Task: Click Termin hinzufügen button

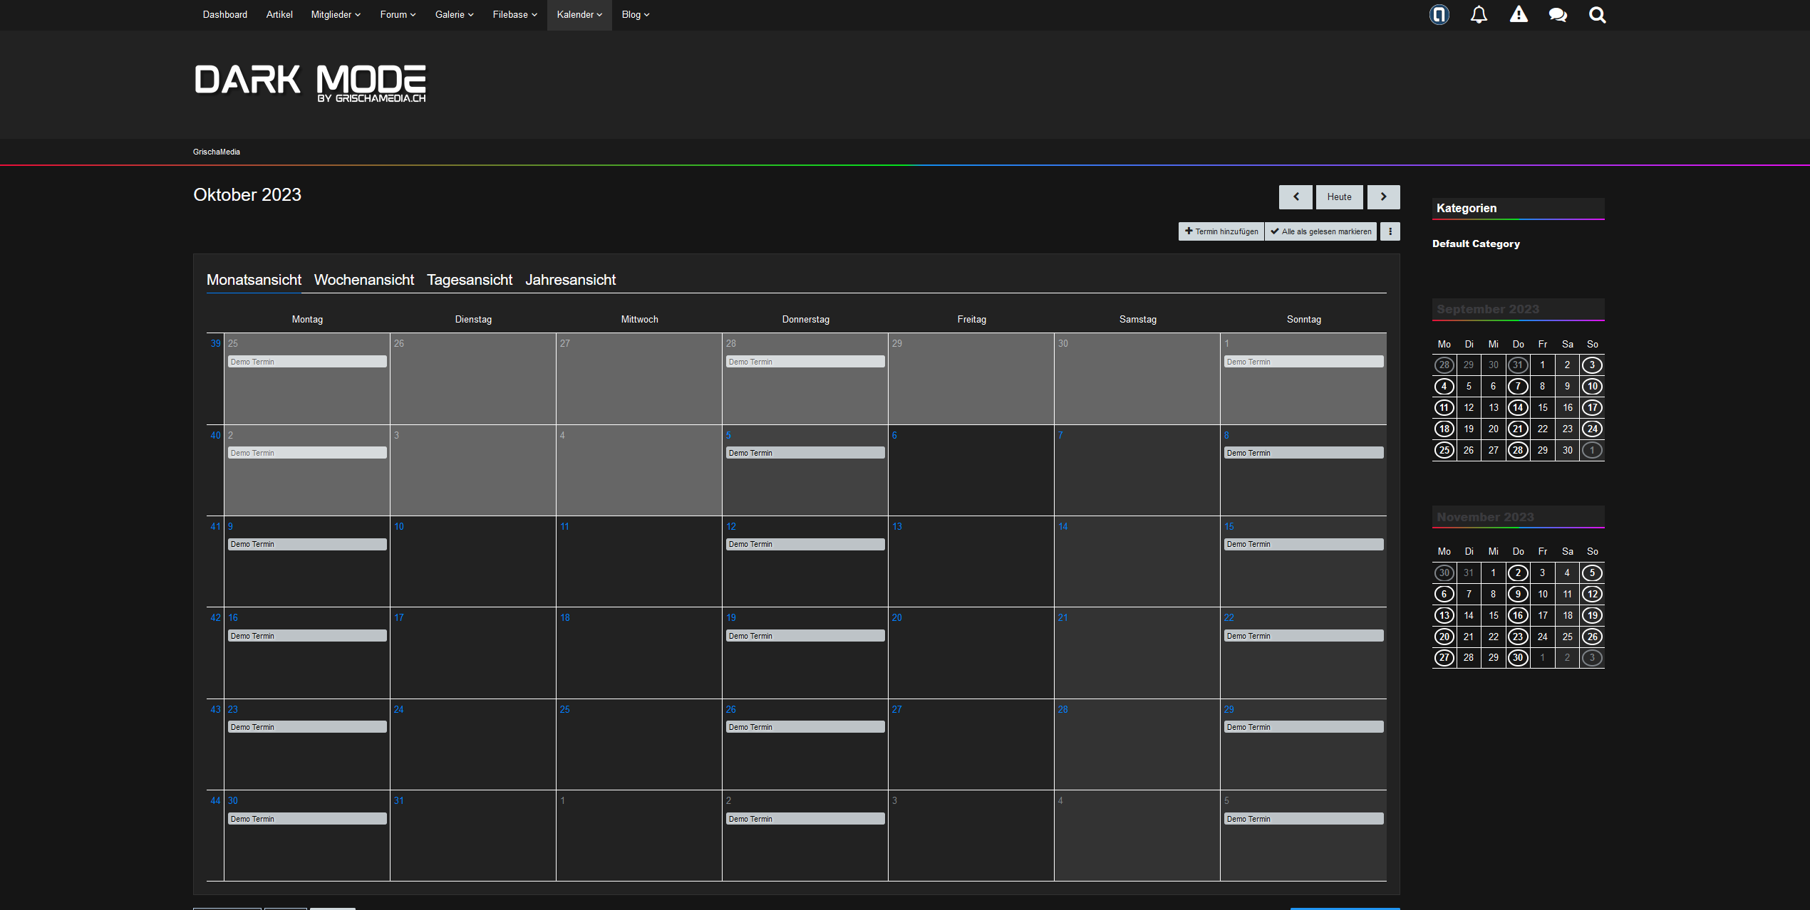Action: (x=1221, y=231)
